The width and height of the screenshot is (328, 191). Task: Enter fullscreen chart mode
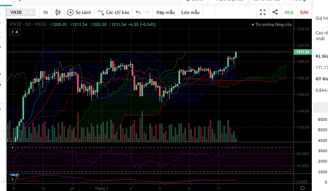pos(262,12)
